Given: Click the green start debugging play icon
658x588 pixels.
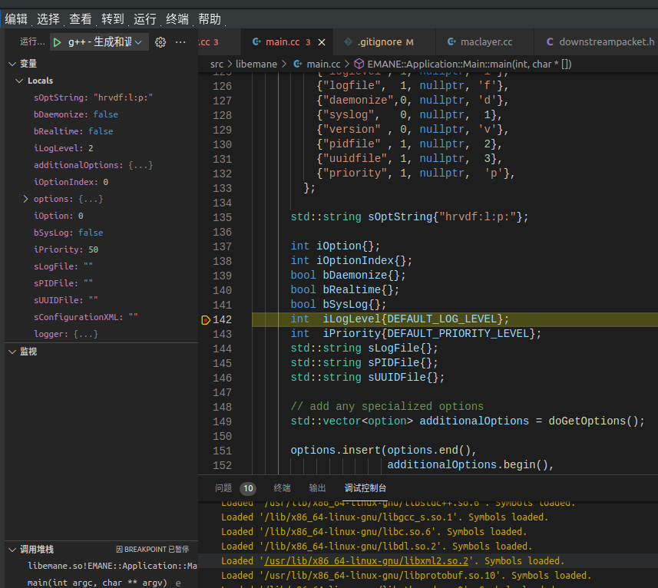Looking at the screenshot, I should tap(58, 42).
